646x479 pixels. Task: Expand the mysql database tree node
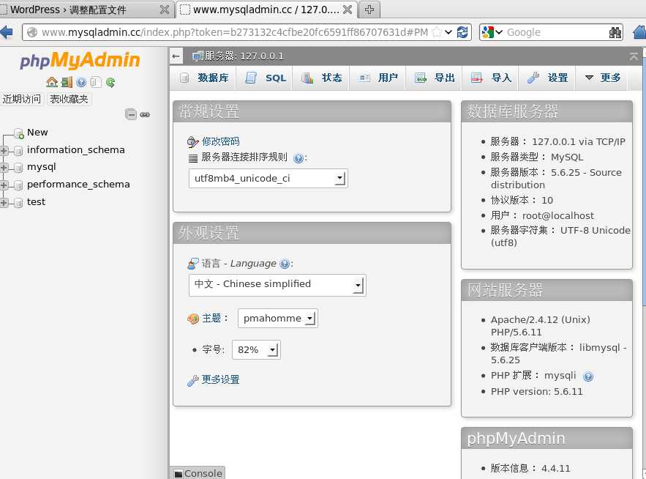click(x=4, y=168)
